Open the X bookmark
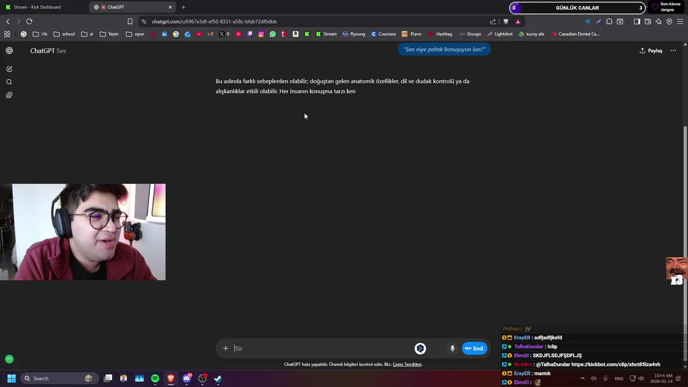This screenshot has height=387, width=688. pos(224,34)
